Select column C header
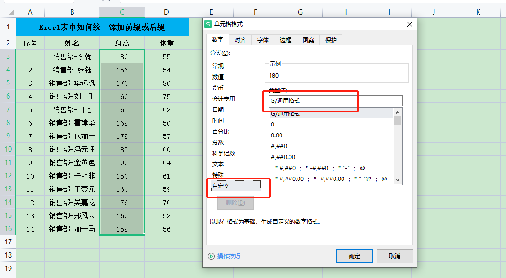 [122, 12]
